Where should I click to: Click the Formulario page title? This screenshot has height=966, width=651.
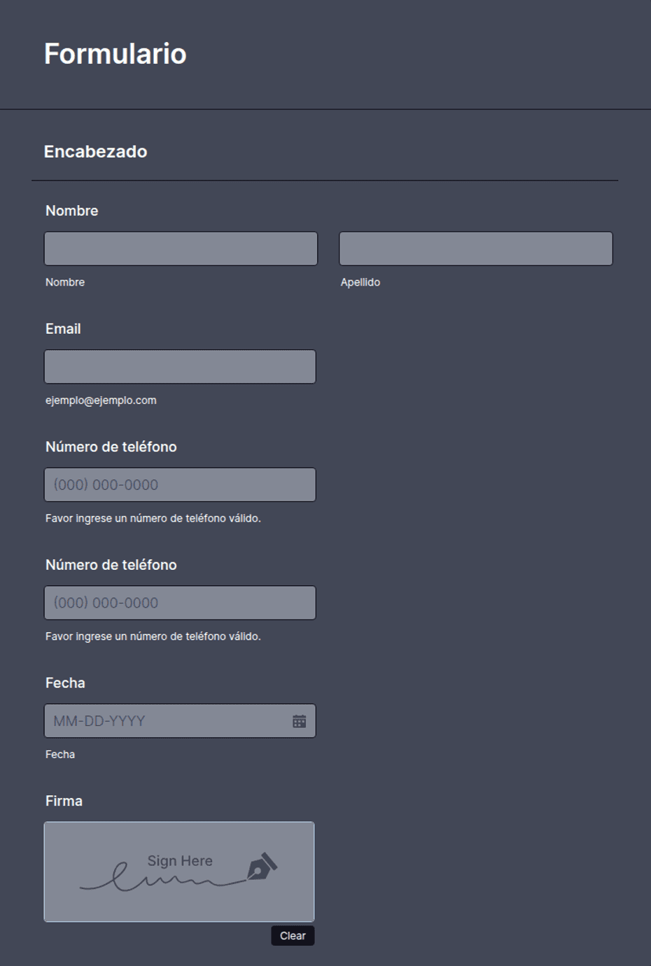pyautogui.click(x=115, y=54)
